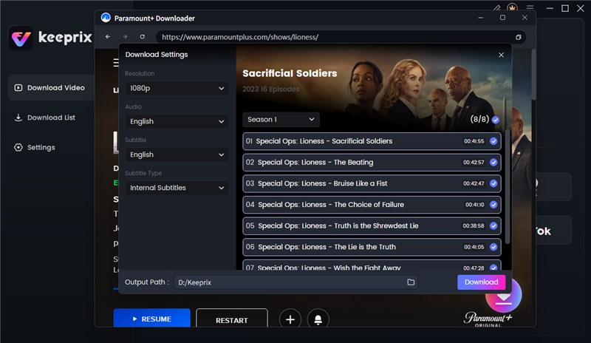
Task: Click the browser reload icon
Action: click(x=142, y=37)
